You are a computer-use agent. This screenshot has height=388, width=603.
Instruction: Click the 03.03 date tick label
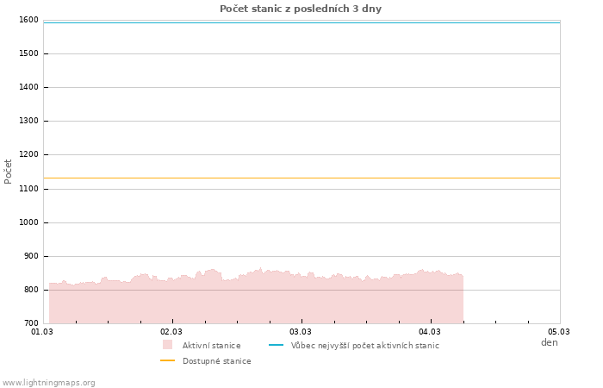pyautogui.click(x=301, y=331)
